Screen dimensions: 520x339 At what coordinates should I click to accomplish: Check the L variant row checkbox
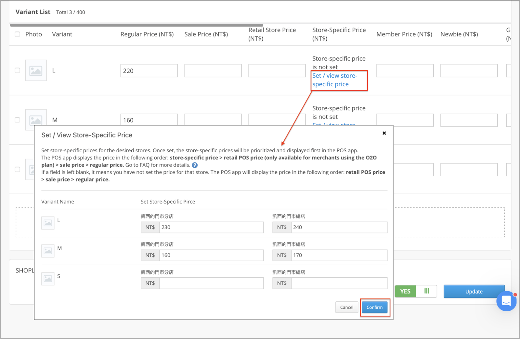tap(18, 70)
